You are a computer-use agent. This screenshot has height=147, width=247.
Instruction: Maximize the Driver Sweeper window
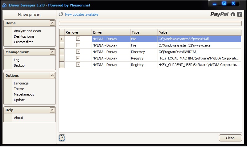pos(224,3)
